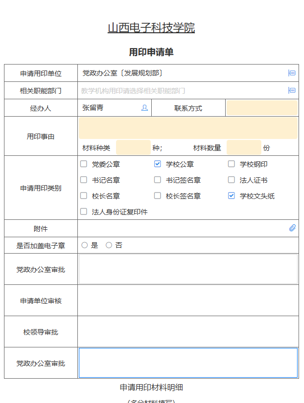Check the 学校钢印 checkbox

(x=231, y=164)
